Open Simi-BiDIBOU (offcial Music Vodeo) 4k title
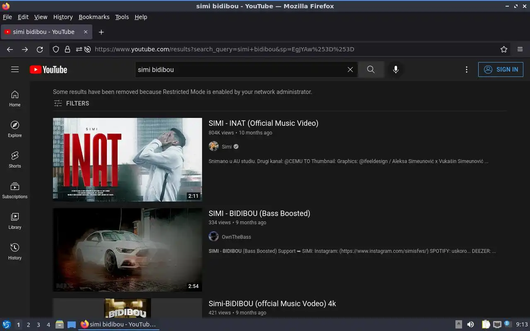Screen dimensions: 530x331 pos(272,304)
